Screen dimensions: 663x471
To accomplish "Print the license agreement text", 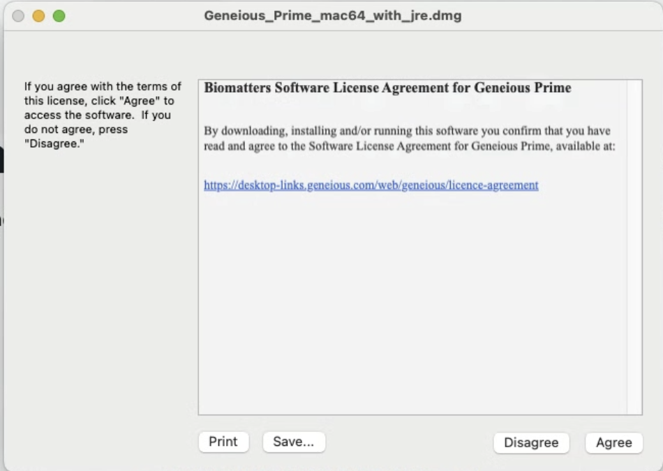I will (223, 442).
